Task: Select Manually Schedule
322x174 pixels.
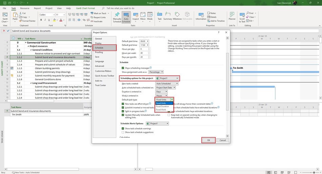Action: coord(117,17)
